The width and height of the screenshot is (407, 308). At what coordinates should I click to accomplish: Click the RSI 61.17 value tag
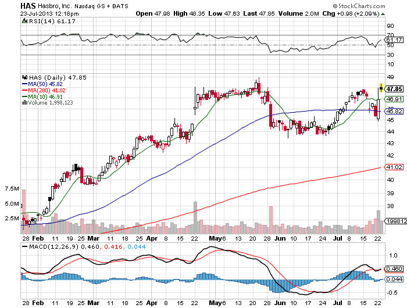pos(394,40)
